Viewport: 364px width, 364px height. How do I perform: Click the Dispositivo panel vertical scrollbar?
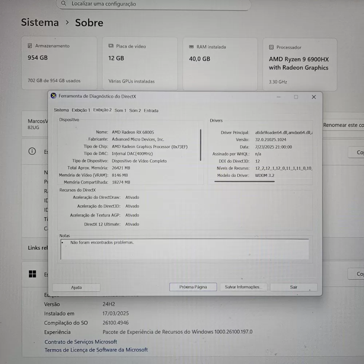pos(201,145)
